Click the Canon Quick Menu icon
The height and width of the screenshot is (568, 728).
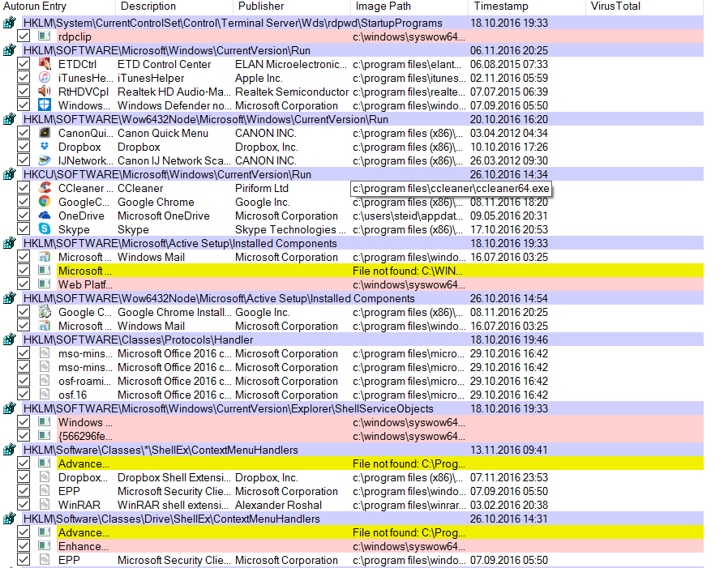point(45,133)
